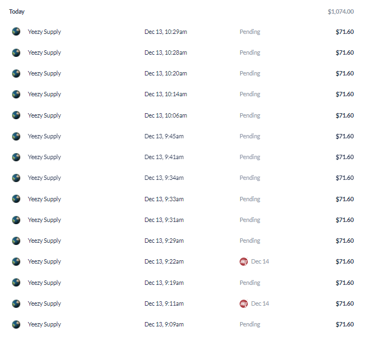Click the $1,074.00 daily total
367x339 pixels.
(341, 11)
